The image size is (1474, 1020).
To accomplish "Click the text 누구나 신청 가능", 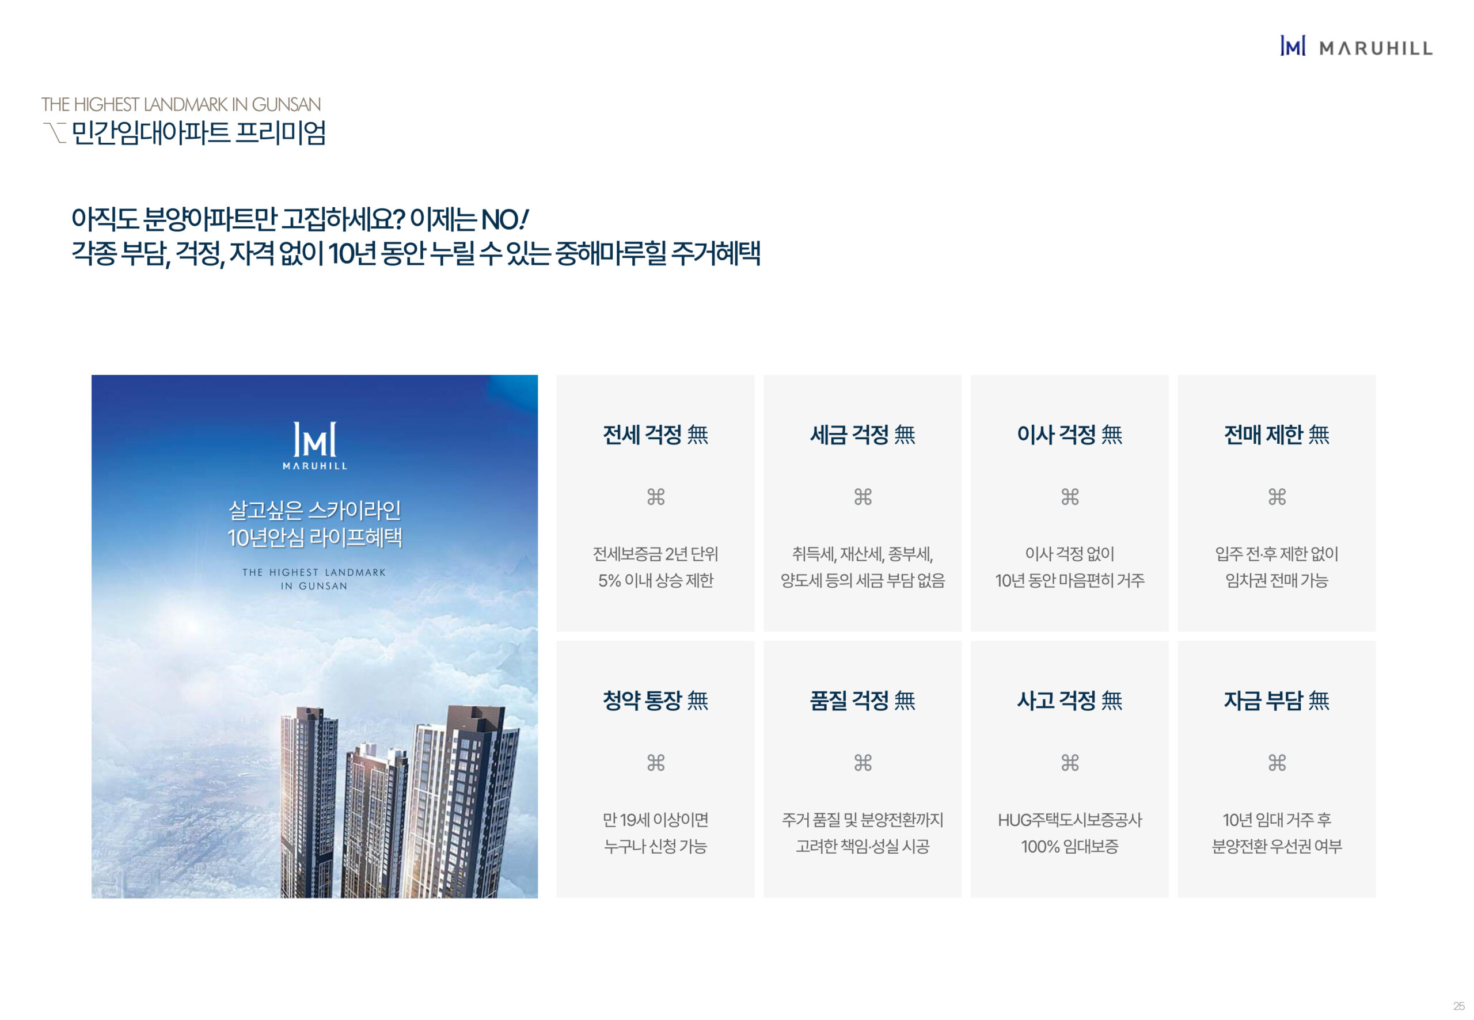I will point(655,846).
